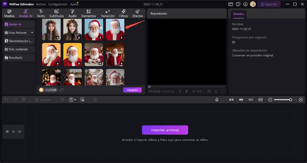Open the Elementos panel
This screenshot has height=163, width=307.
pyautogui.click(x=89, y=13)
